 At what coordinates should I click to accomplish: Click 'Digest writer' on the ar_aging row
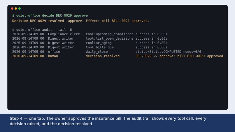(61, 43)
